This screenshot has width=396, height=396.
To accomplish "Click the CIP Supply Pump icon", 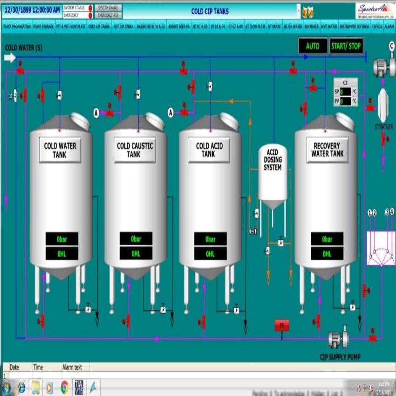I will click(x=338, y=340).
